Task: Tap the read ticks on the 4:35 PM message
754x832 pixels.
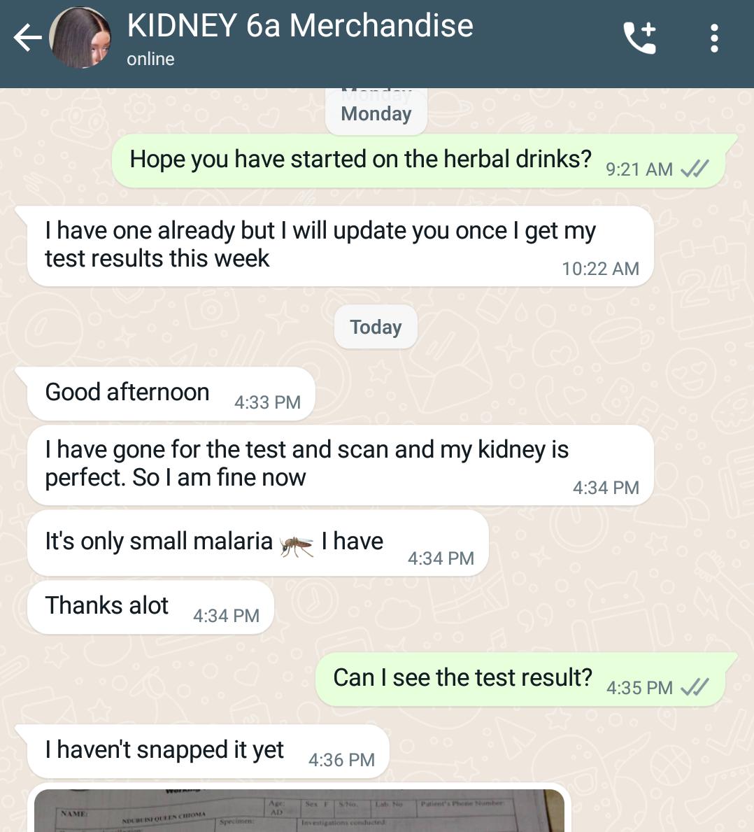Action: pos(695,688)
